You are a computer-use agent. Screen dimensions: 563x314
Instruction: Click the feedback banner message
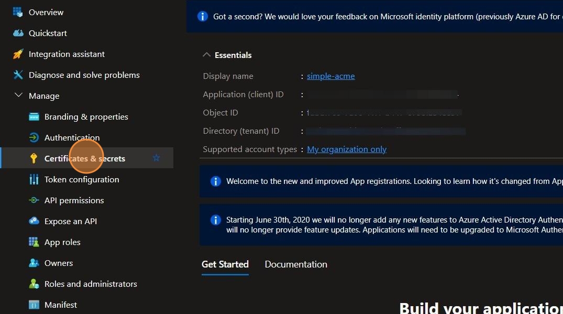click(x=388, y=17)
